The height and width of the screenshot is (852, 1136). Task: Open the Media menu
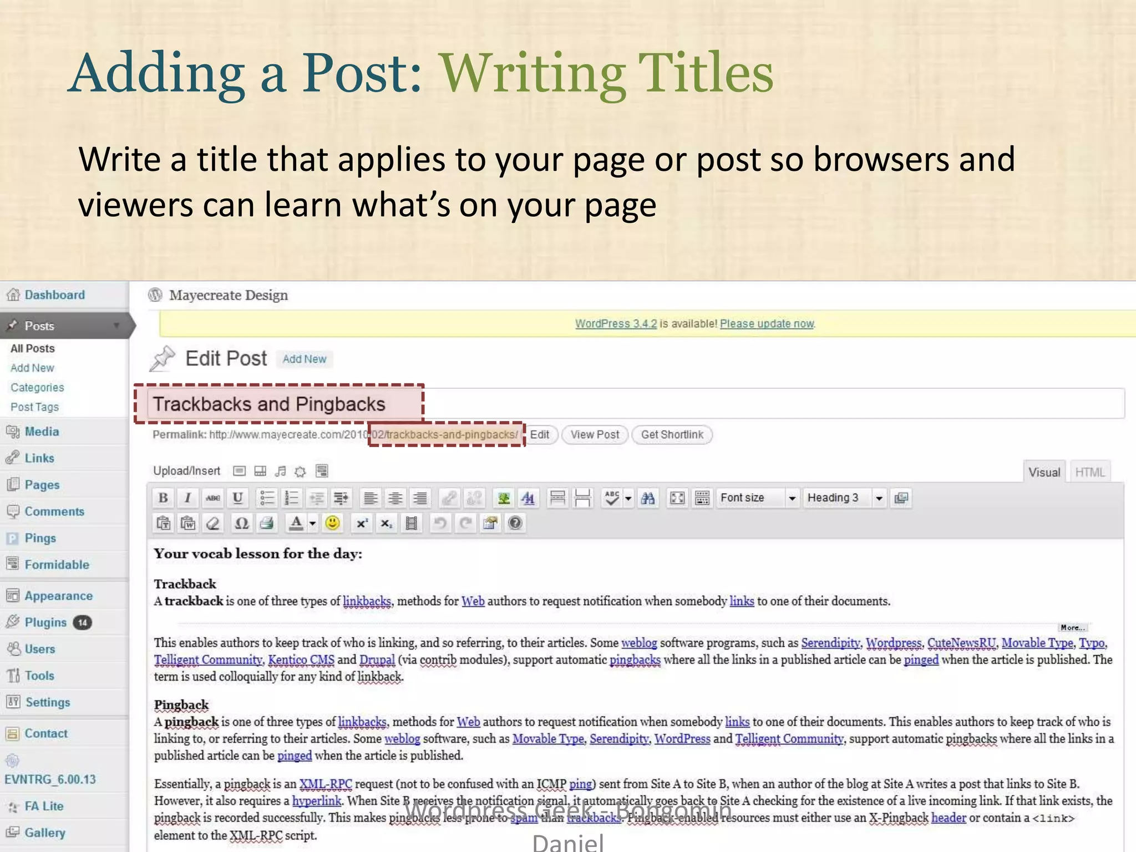(x=42, y=432)
